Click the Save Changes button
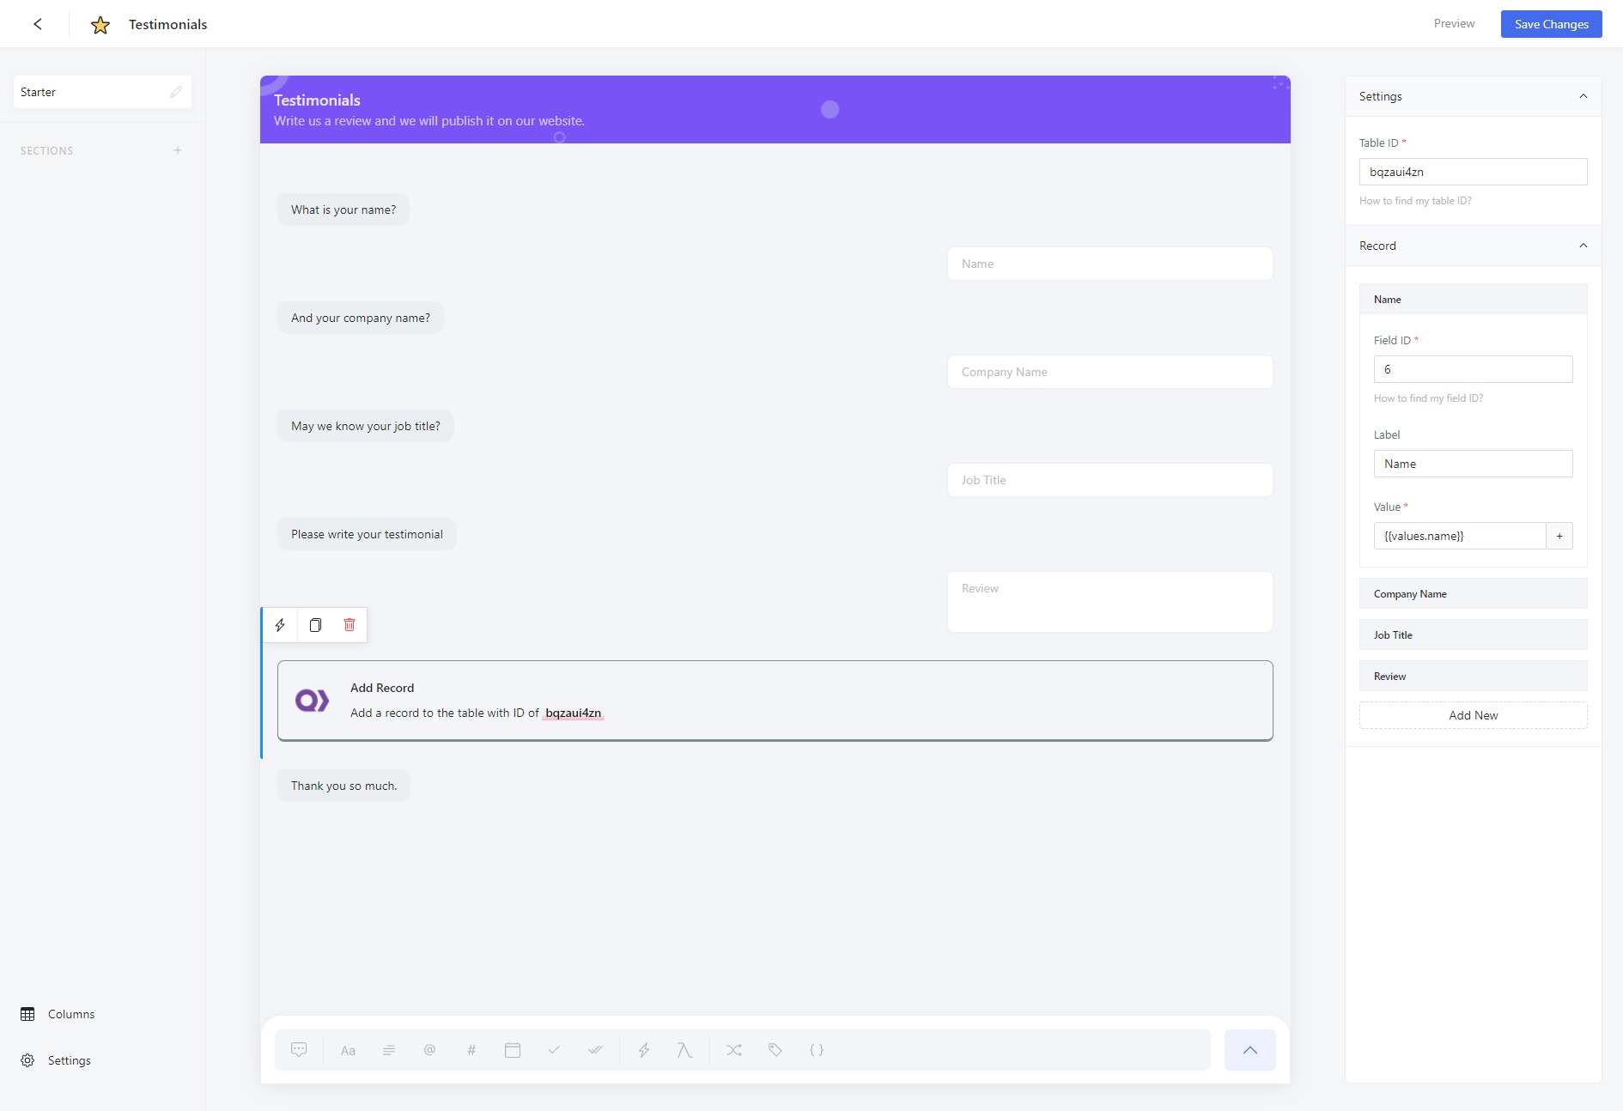Viewport: 1623px width, 1111px height. click(x=1552, y=24)
